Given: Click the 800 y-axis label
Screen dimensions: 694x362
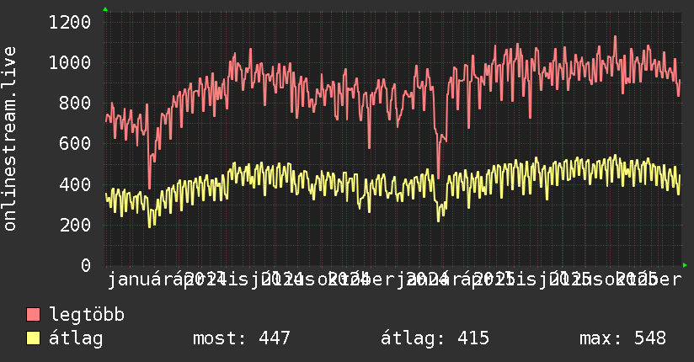Looking at the screenshot, I should point(75,103).
